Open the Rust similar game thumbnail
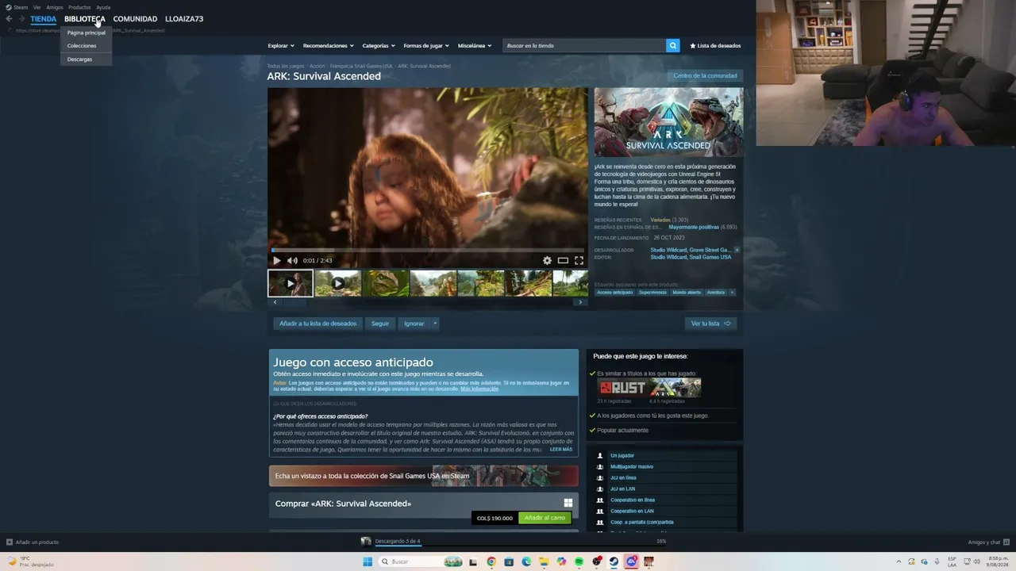Image resolution: width=1016 pixels, height=571 pixels. [622, 388]
